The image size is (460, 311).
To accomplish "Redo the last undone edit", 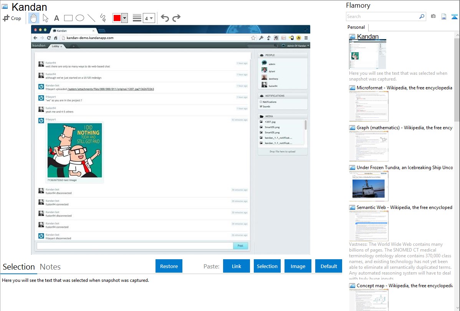I will point(176,18).
